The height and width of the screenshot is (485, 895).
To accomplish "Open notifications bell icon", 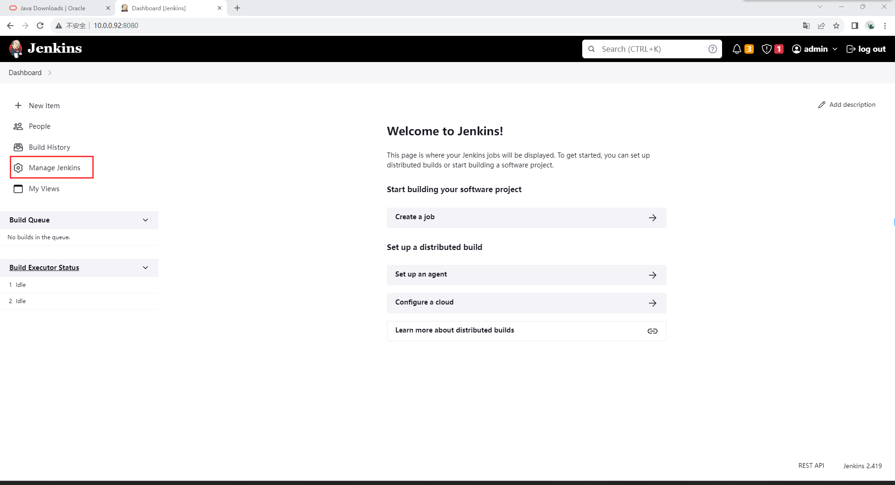I will tap(737, 49).
